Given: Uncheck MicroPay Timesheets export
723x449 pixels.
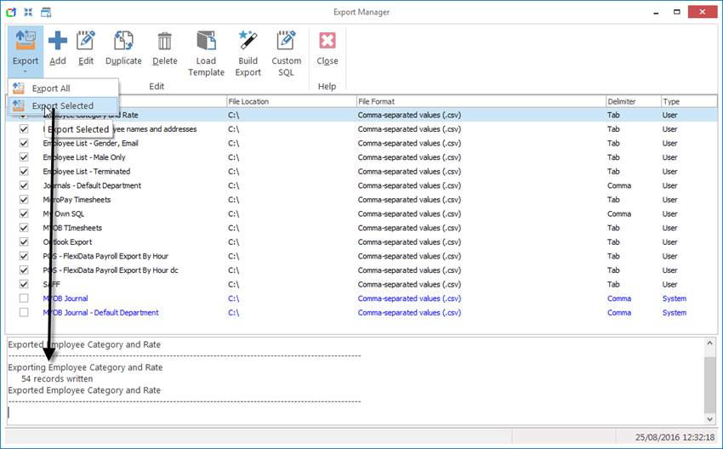Looking at the screenshot, I should pyautogui.click(x=24, y=200).
